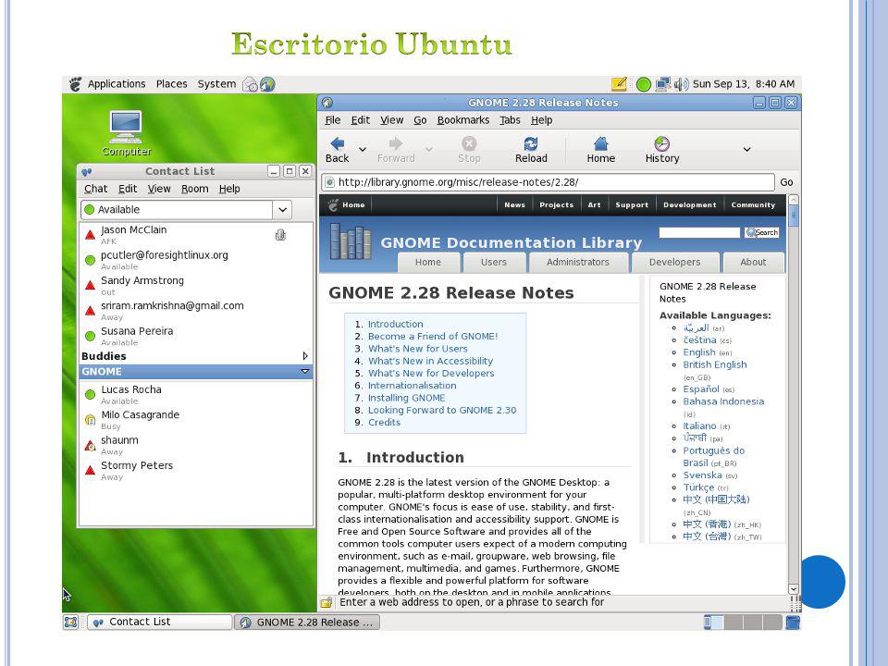888x666 pixels.
Task: Click the microphone icon beside Jason McClain
Action: [x=280, y=234]
